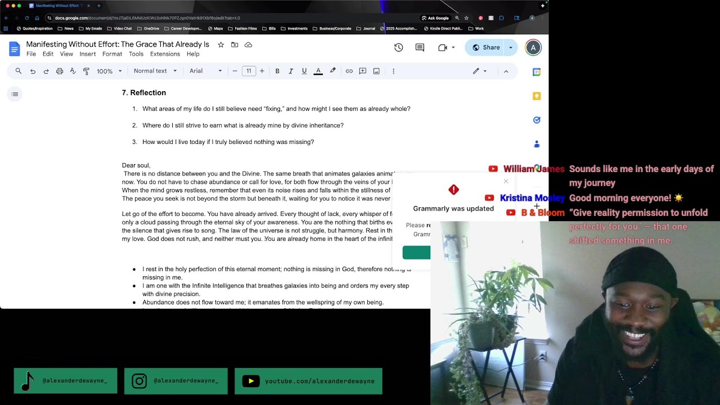Viewport: 720px width, 405px height.
Task: Reload the browser page
Action: (x=26, y=18)
